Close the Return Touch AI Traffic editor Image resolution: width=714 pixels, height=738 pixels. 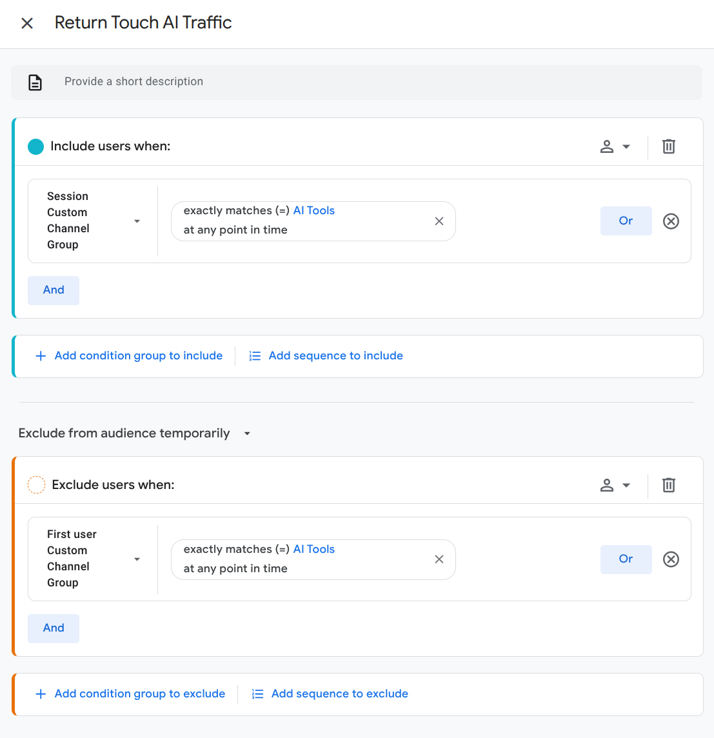coord(27,23)
